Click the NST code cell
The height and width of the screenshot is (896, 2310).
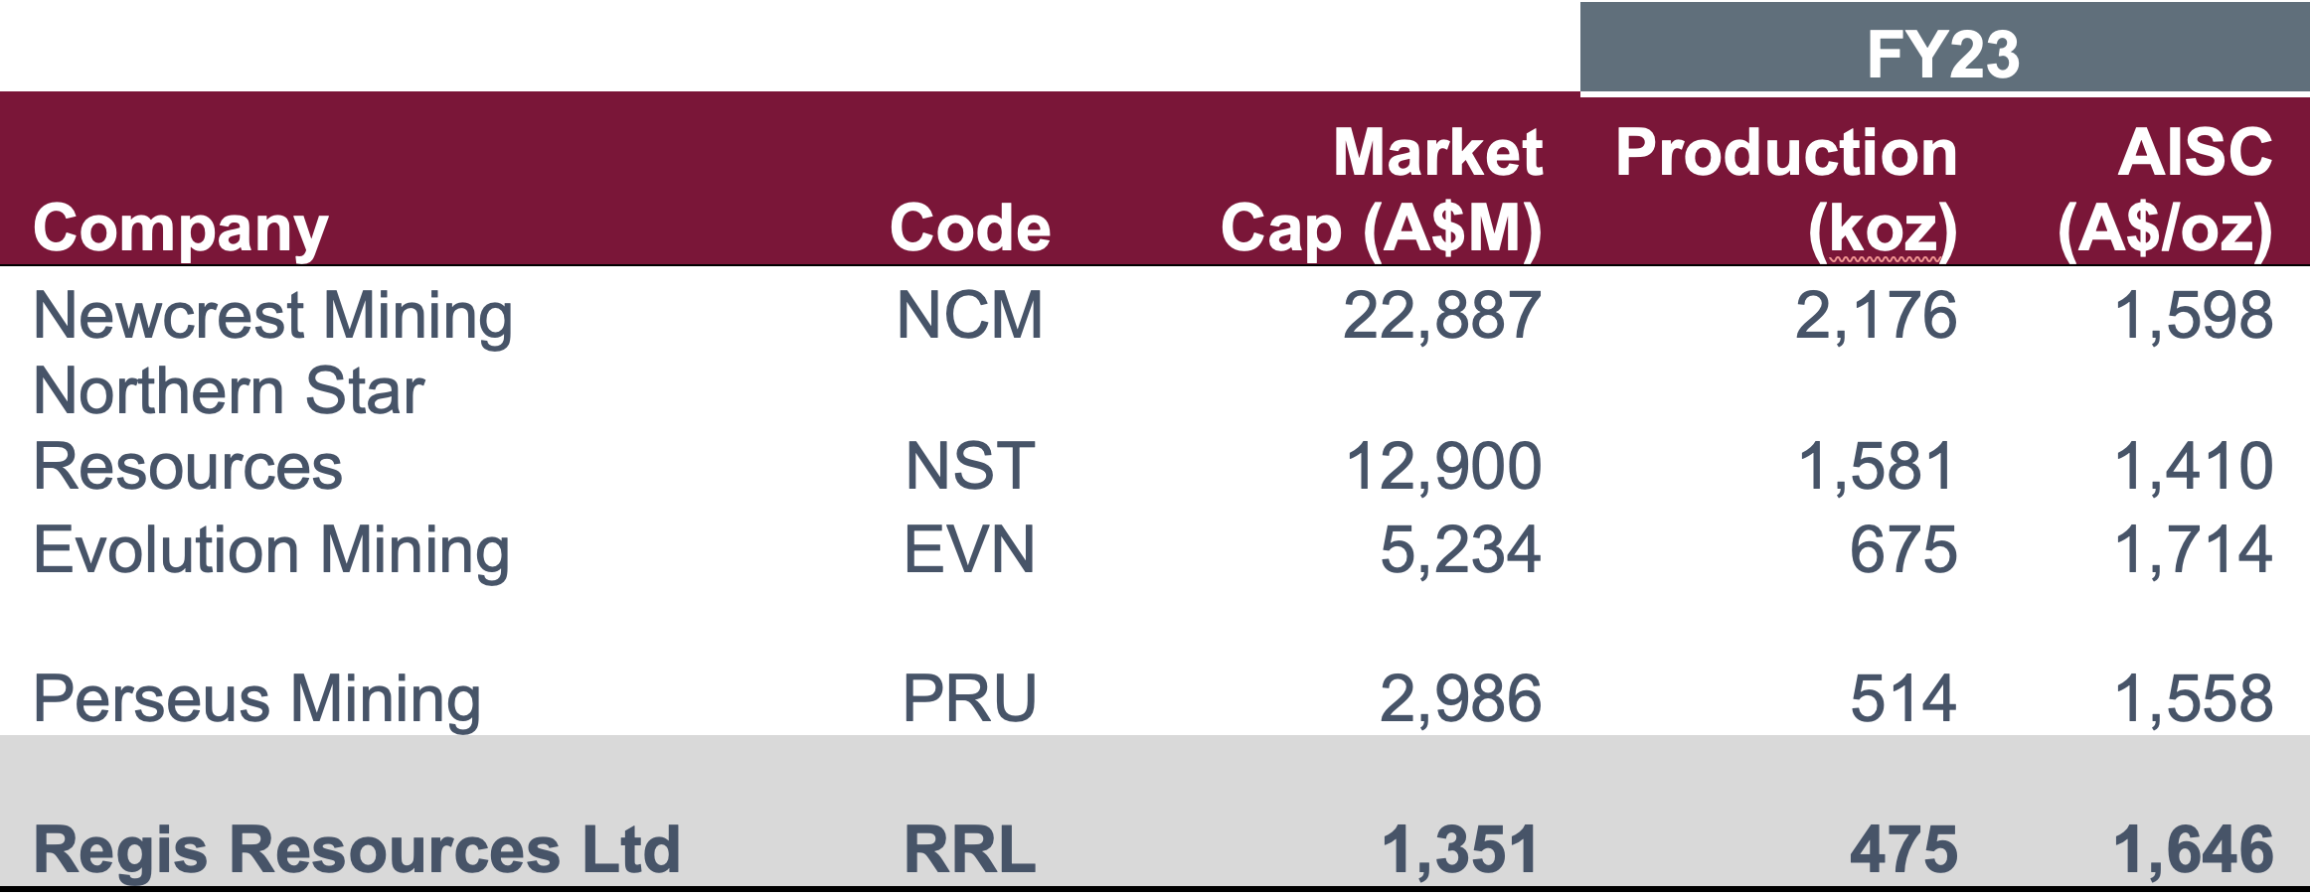pos(970,466)
